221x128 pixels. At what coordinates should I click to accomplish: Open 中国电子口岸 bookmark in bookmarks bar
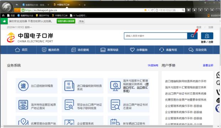click(60, 16)
